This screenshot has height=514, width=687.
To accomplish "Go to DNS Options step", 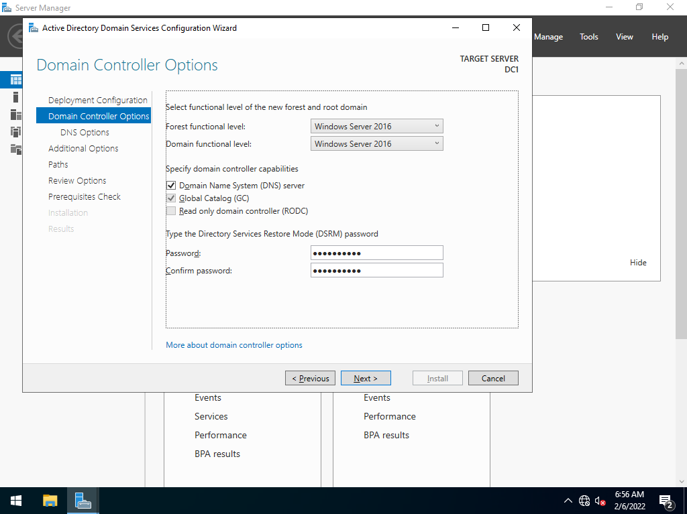I will [x=85, y=132].
